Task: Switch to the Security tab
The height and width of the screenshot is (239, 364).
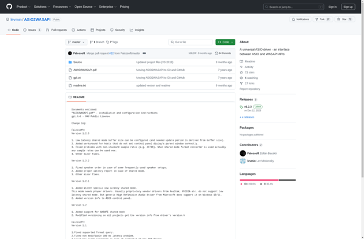Action: pyautogui.click(x=118, y=30)
